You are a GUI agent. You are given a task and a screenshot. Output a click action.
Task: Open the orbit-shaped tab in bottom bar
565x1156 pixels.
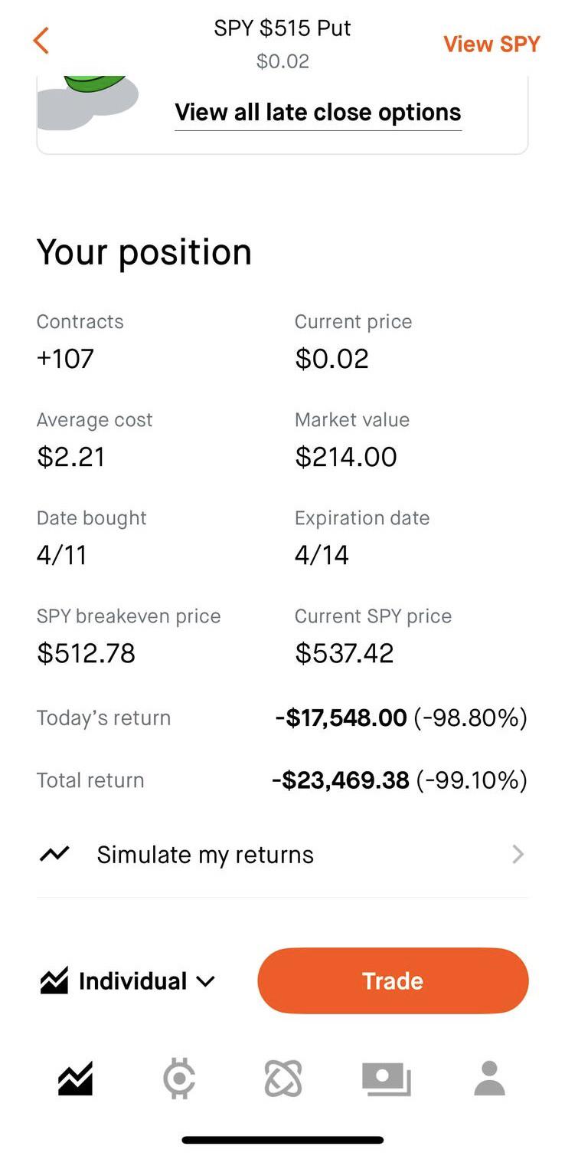[x=283, y=1079]
